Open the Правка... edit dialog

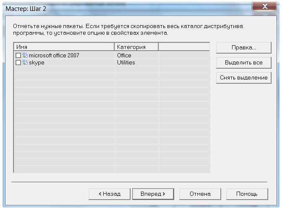coord(244,48)
